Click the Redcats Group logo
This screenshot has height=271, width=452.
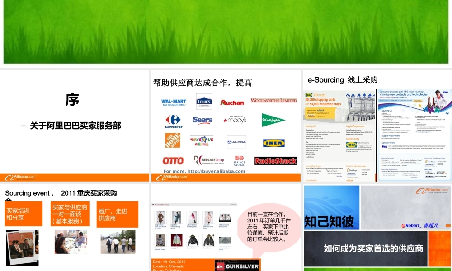pos(209,160)
